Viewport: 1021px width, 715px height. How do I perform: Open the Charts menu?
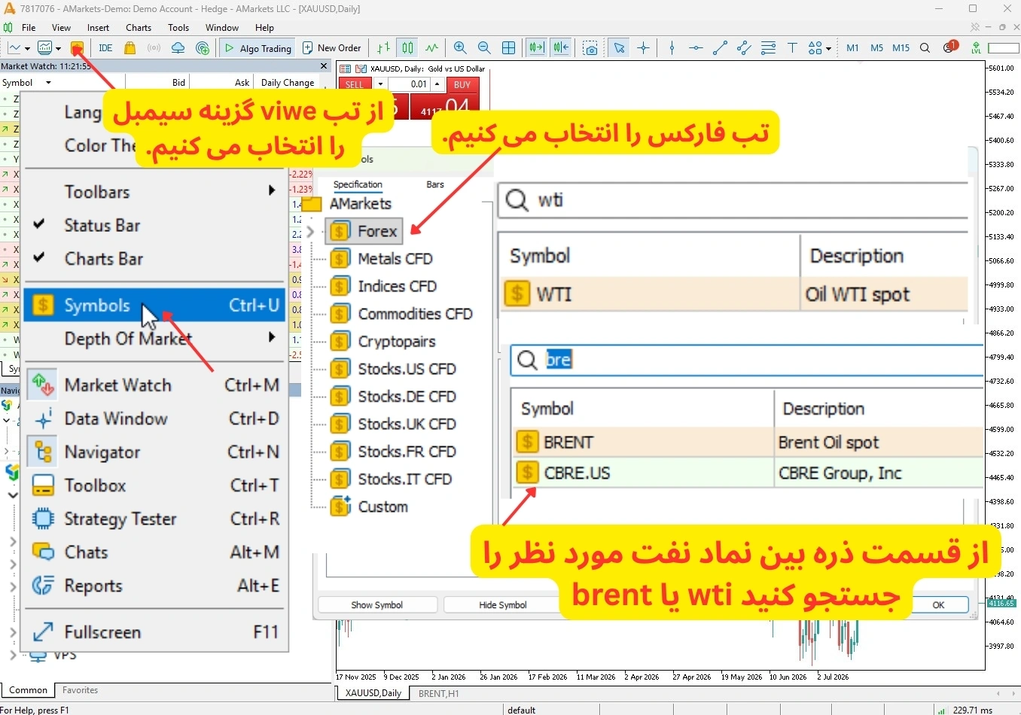click(139, 27)
